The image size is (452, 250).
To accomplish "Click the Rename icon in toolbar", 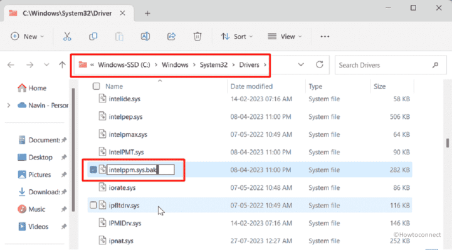I will 145,36.
